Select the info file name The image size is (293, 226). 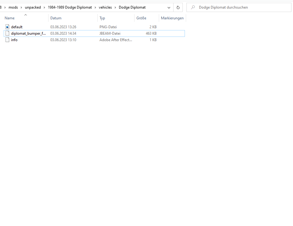[14, 40]
